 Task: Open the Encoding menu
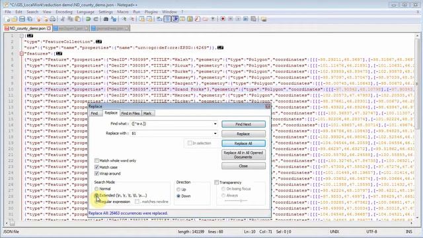pyautogui.click(x=64, y=12)
